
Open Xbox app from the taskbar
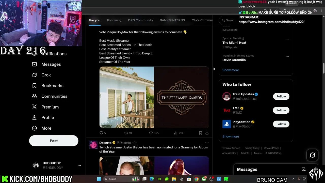point(204,179)
